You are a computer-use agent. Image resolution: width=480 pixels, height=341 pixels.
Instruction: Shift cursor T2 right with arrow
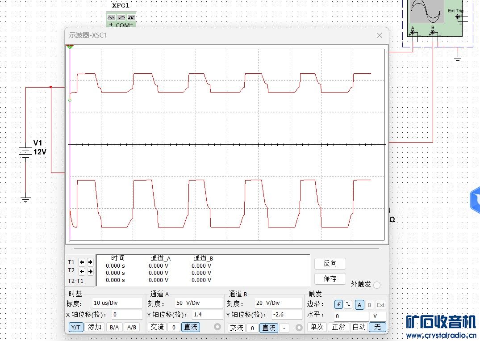90,271
